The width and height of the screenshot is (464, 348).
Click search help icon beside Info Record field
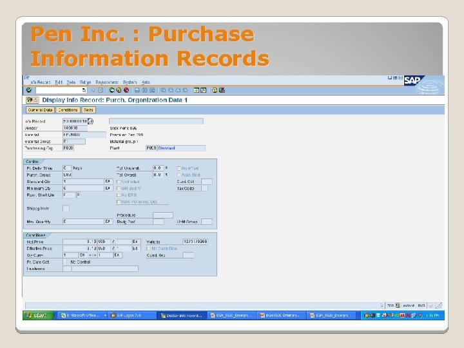click(x=91, y=121)
